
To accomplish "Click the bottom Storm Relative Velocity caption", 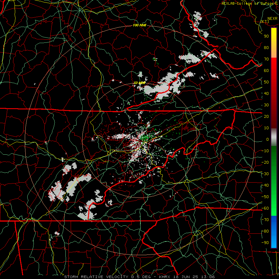I will pyautogui.click(x=139, y=277).
